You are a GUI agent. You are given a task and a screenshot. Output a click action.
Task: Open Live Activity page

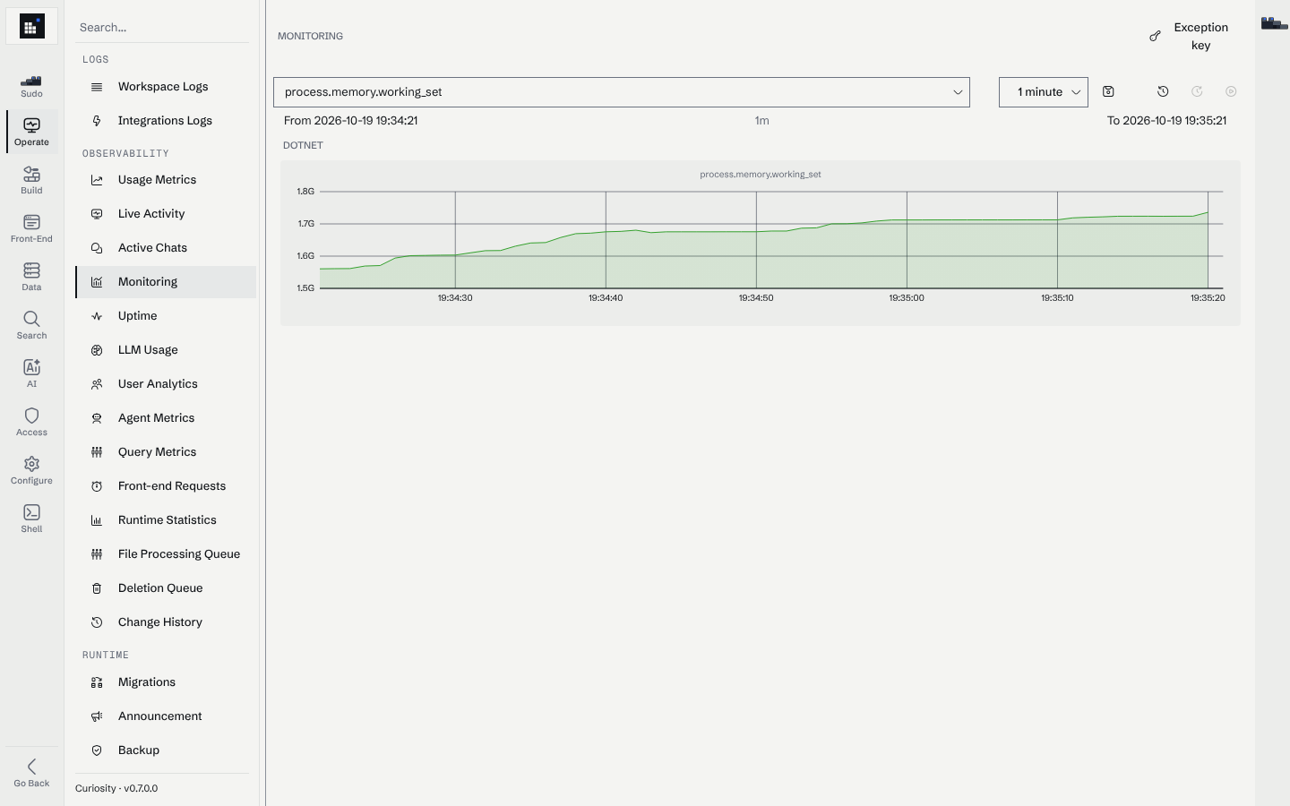click(x=166, y=214)
